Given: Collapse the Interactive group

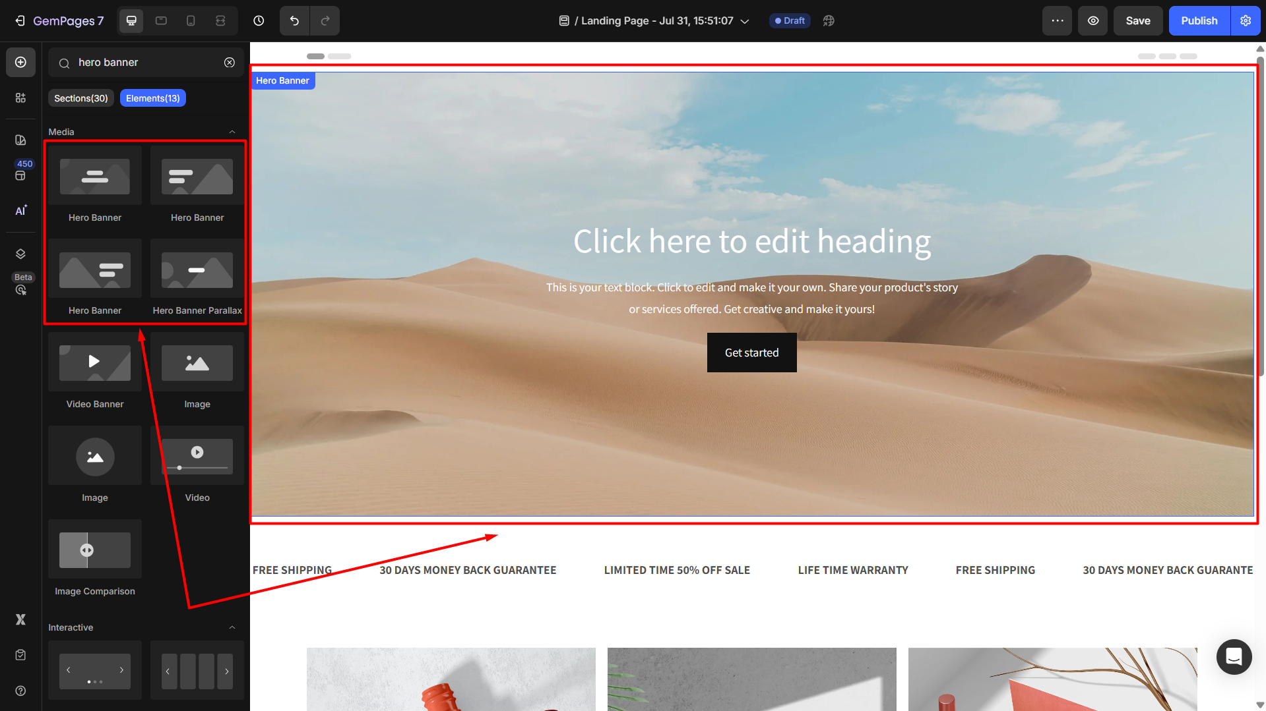Looking at the screenshot, I should point(232,627).
